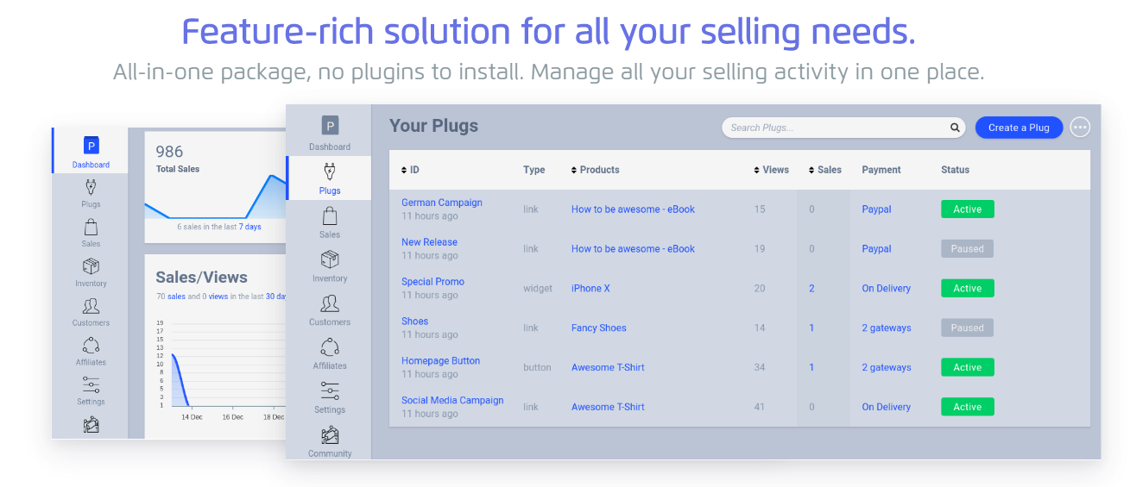The width and height of the screenshot is (1130, 487).
Task: Switch to Dashboard in the back window sidebar
Action: tap(91, 152)
